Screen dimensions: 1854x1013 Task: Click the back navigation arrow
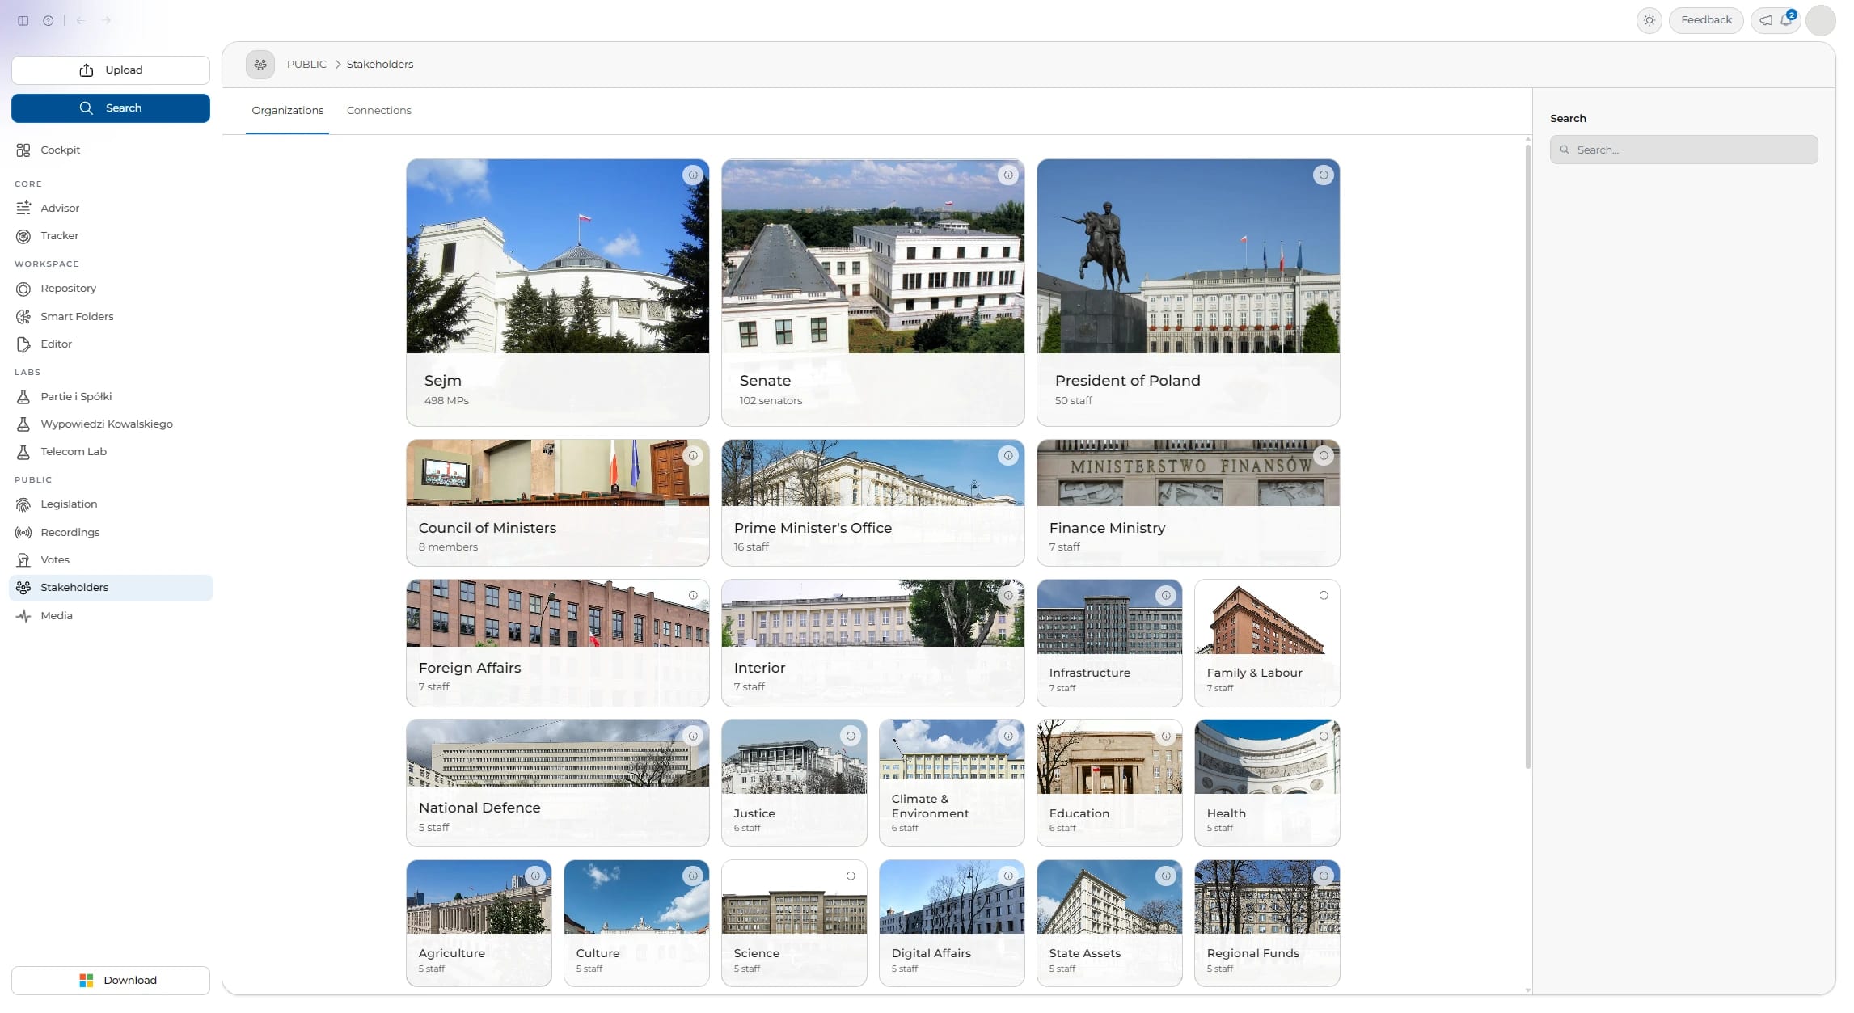81,20
